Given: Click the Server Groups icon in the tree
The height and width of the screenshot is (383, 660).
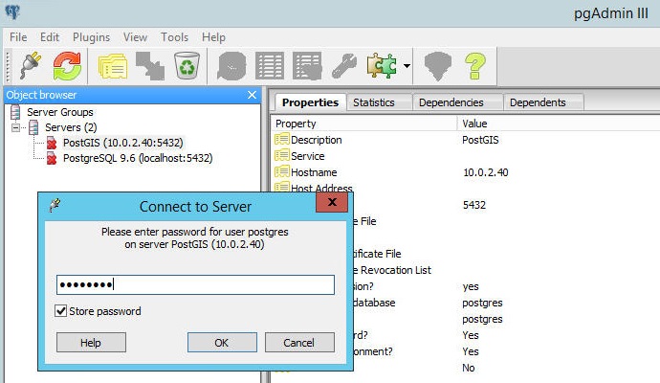Looking at the screenshot, I should pos(15,112).
